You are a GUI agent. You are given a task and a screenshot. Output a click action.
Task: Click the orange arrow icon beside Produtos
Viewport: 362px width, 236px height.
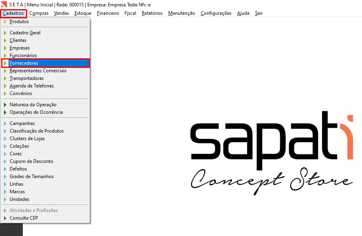tap(5, 22)
